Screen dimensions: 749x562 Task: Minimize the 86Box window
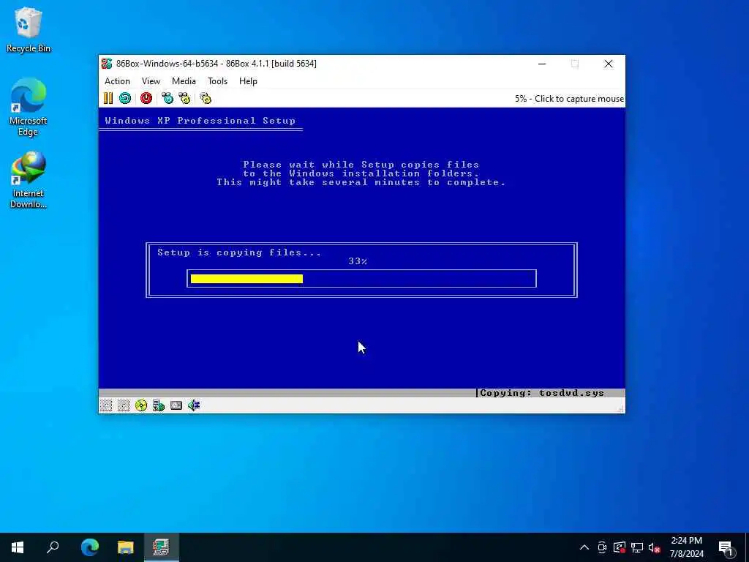[x=542, y=64]
